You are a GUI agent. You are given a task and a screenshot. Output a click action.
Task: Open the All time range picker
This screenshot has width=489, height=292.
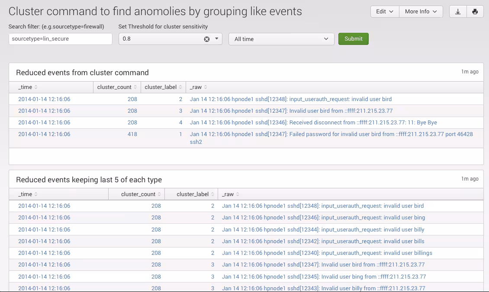point(281,39)
